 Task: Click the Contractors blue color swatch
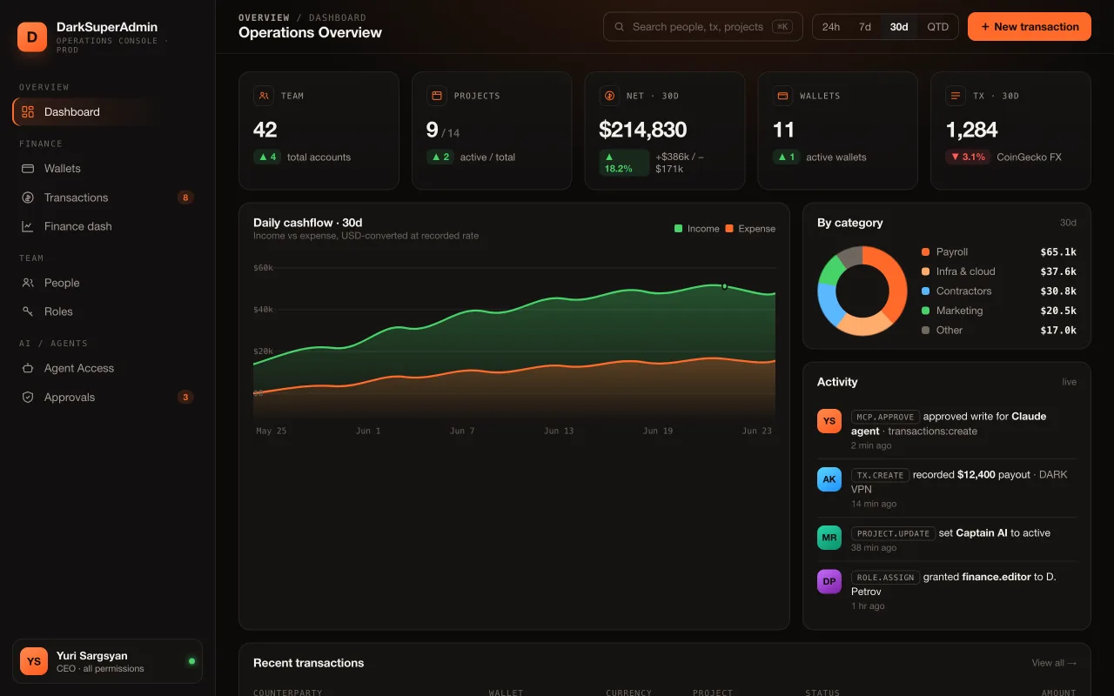[x=925, y=291]
